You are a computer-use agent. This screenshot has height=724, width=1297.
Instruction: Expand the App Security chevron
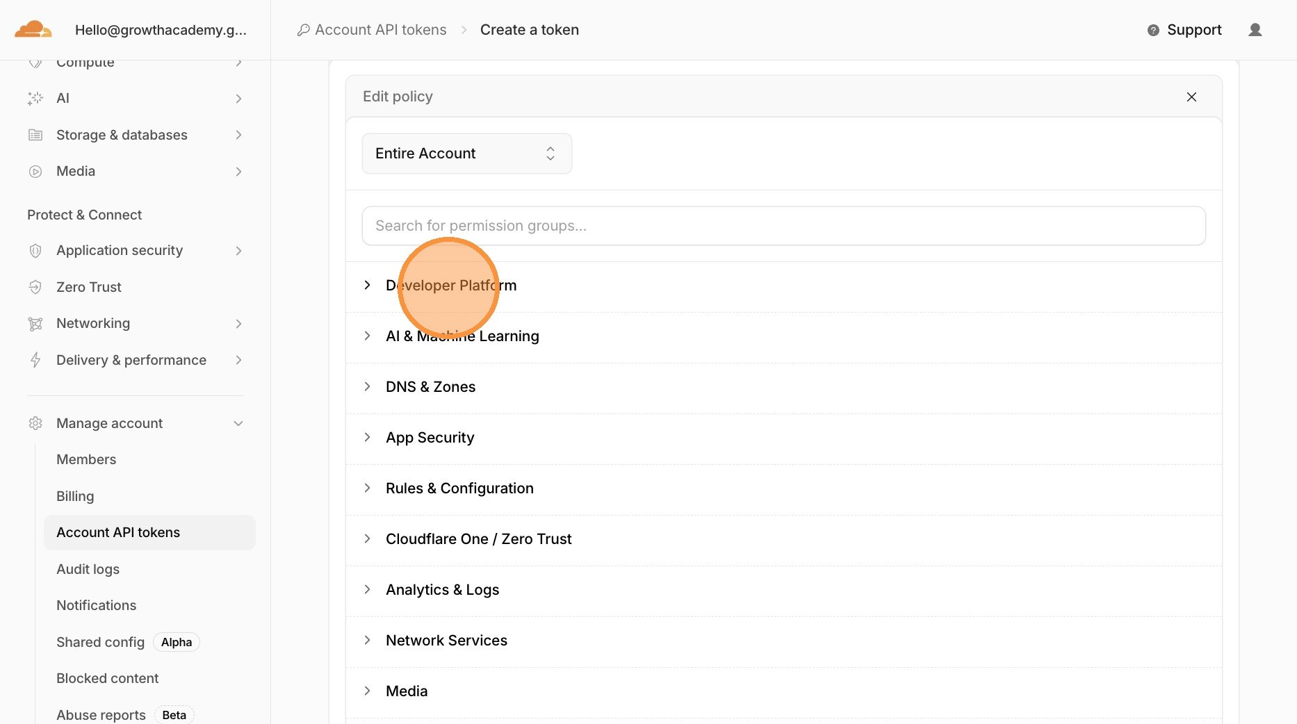367,437
